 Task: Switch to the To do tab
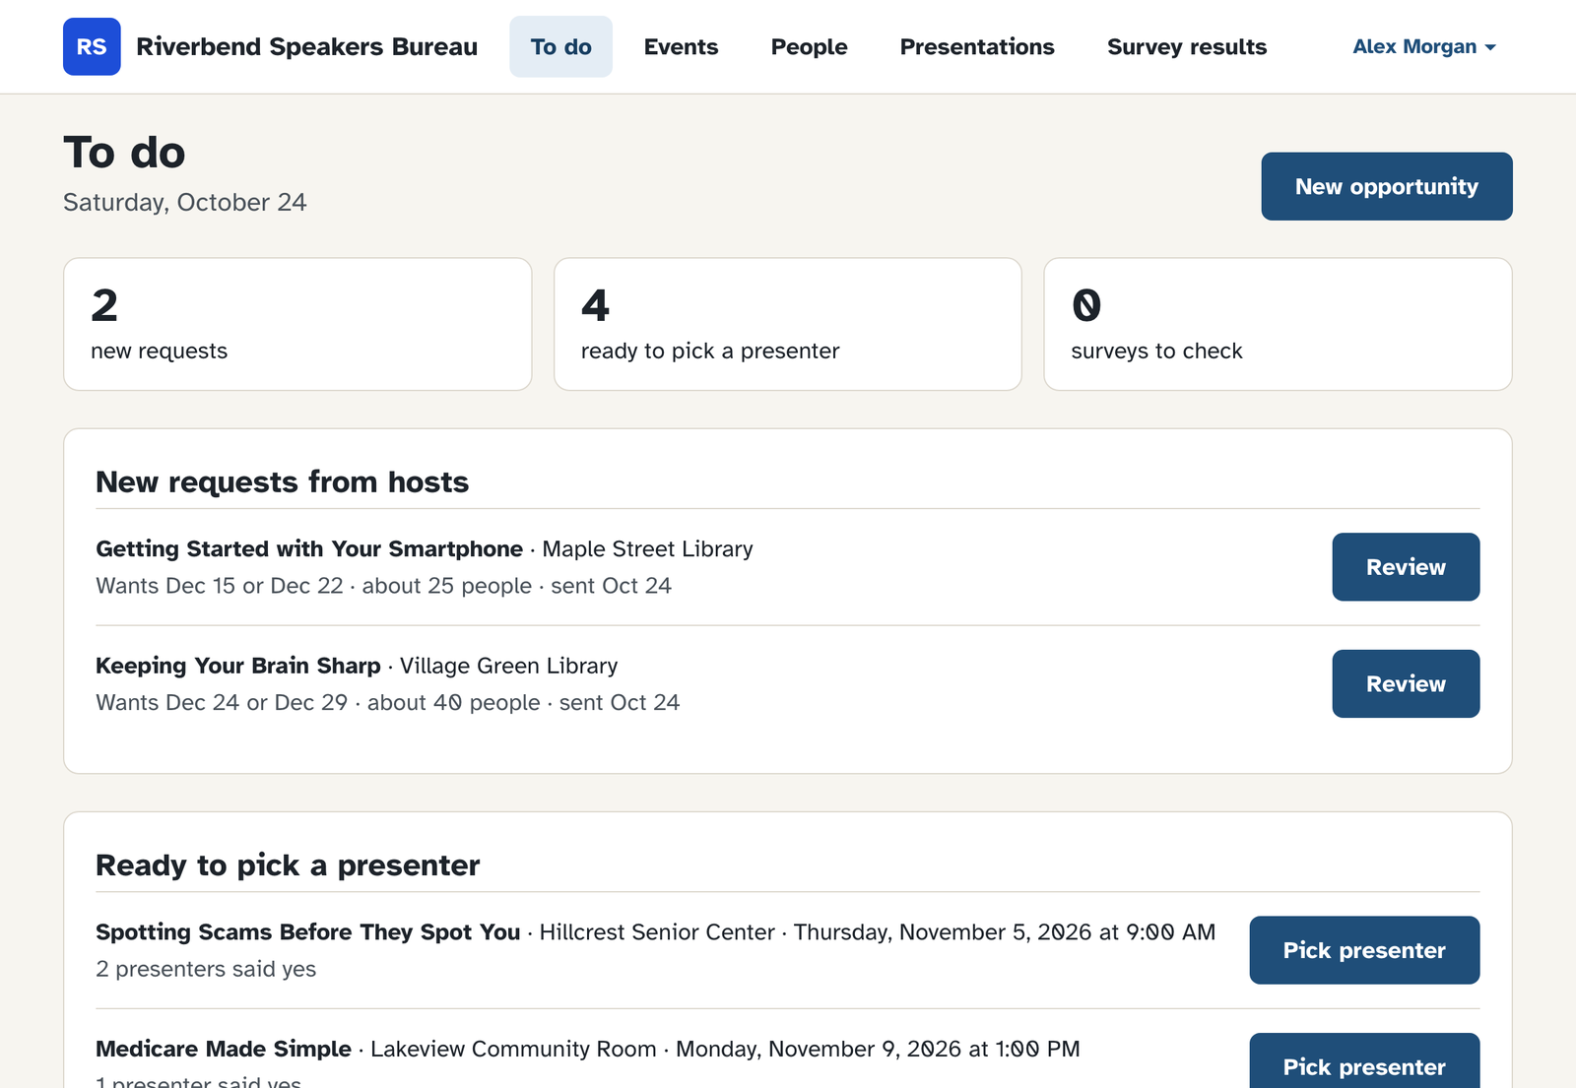[x=560, y=46]
